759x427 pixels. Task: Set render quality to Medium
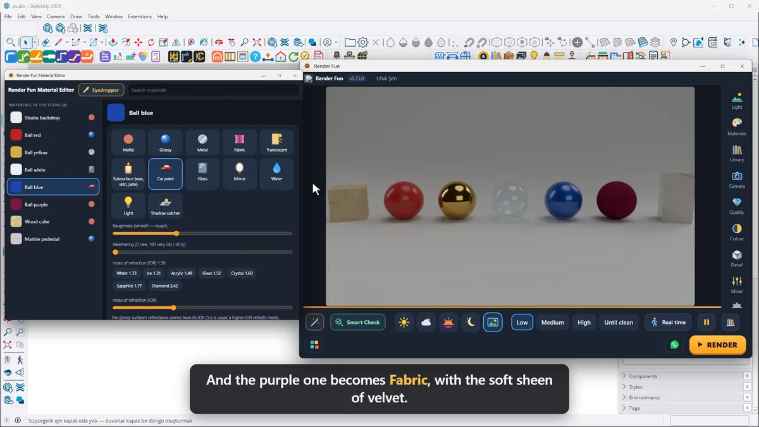[552, 322]
